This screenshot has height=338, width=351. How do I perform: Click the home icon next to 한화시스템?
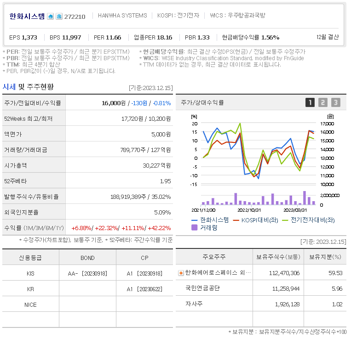[50, 17]
